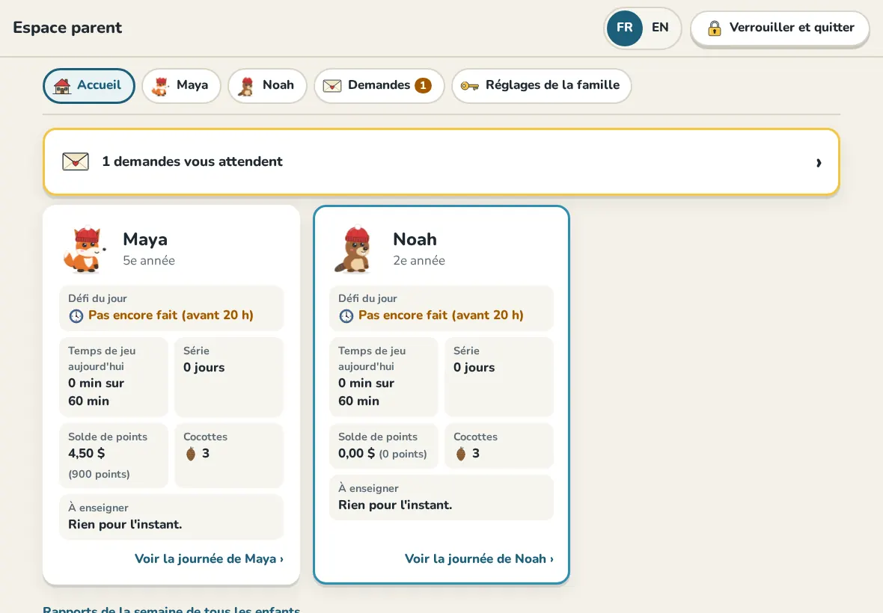This screenshot has height=613, width=883.
Task: Click the house icon in Accueil tab
Action: 62,86
